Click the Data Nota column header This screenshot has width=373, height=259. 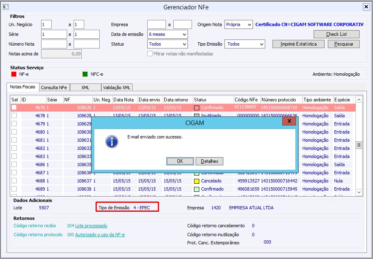[125, 100]
